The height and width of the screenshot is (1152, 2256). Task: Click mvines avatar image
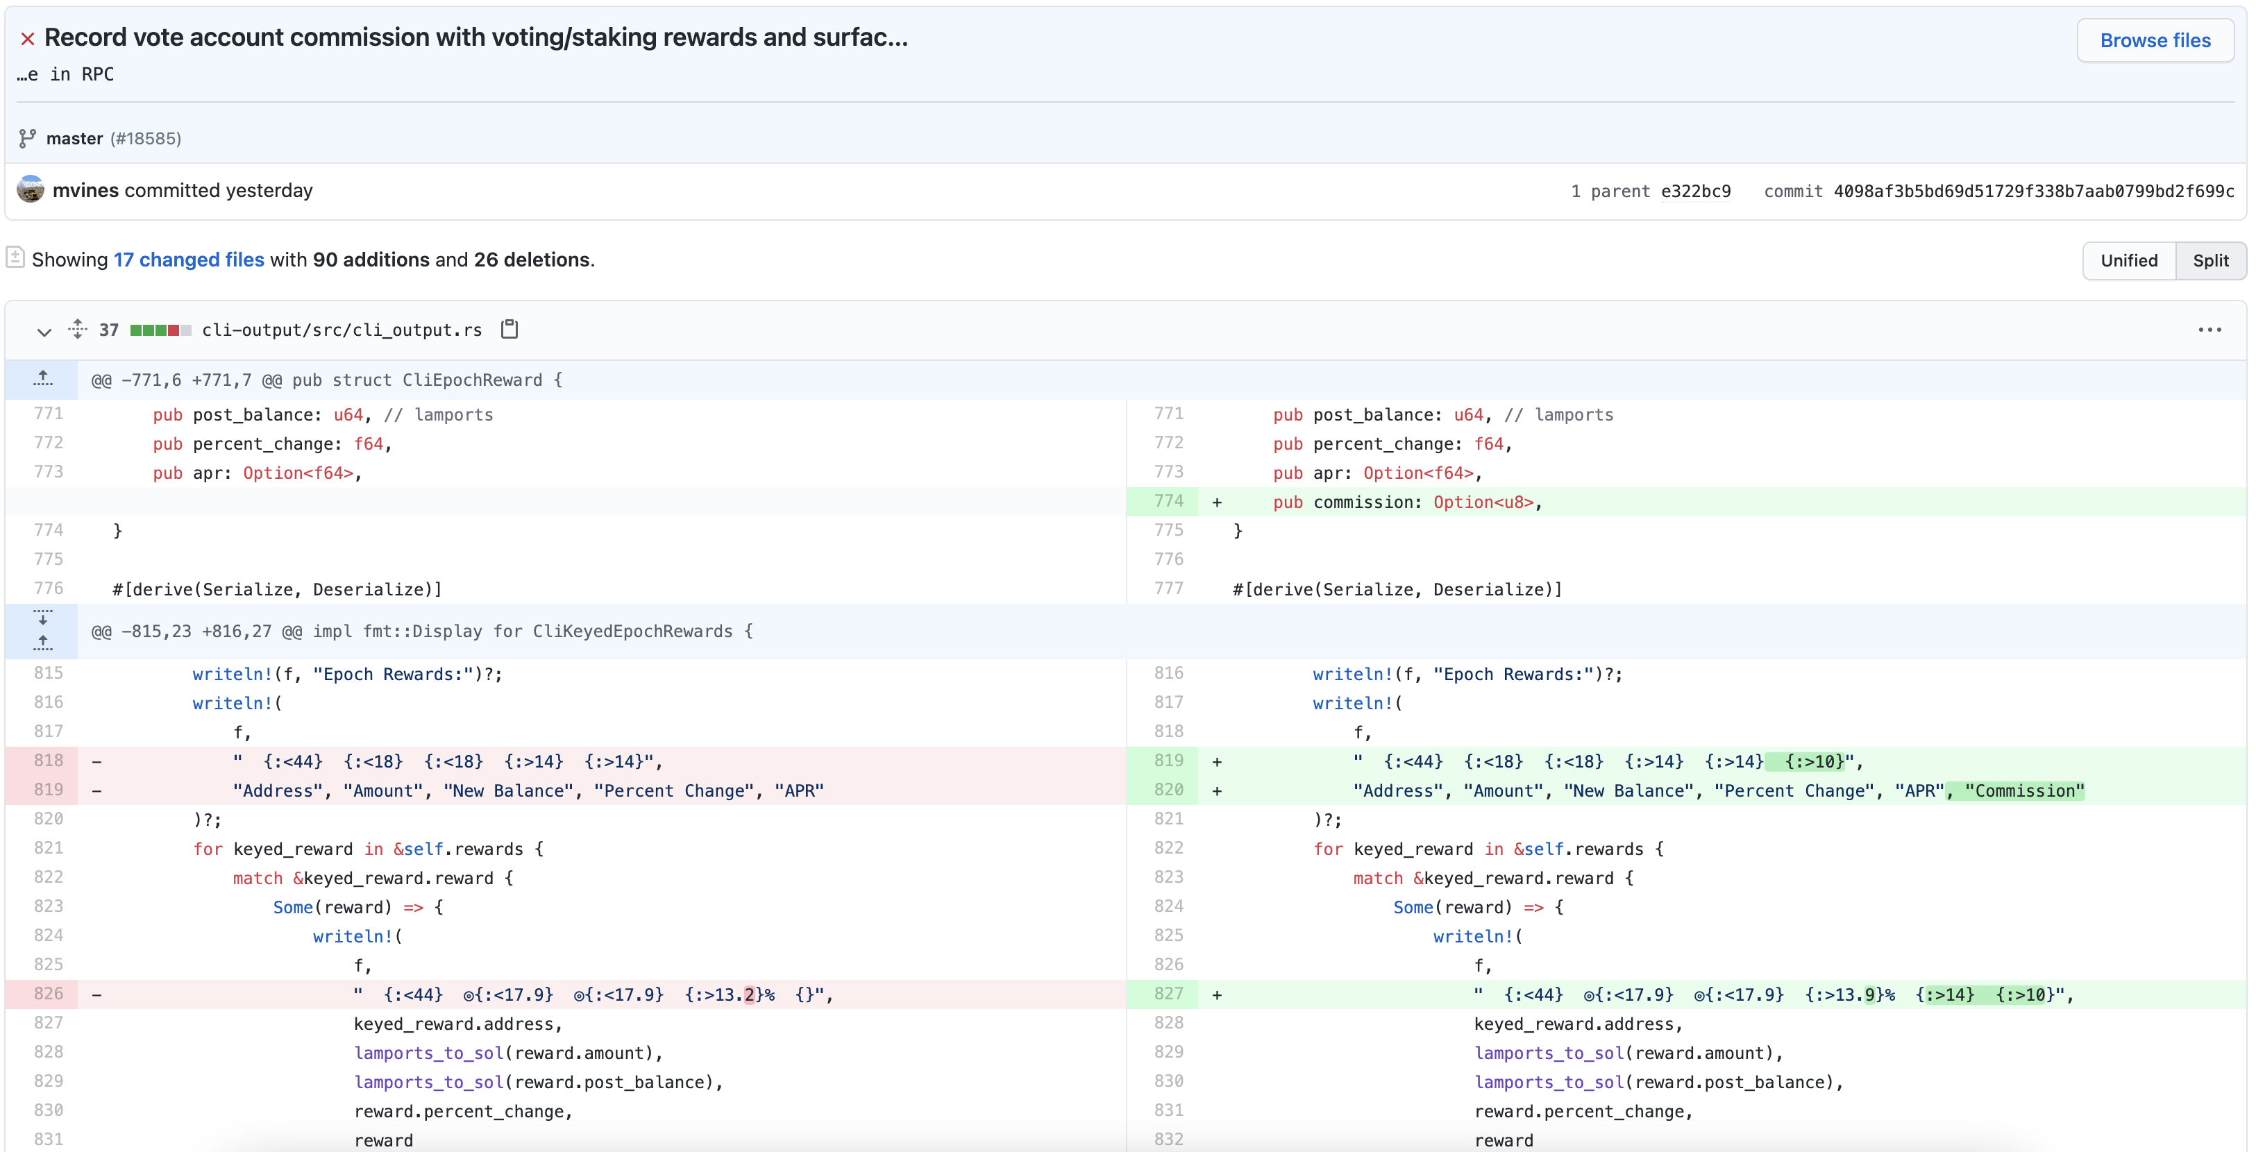tap(31, 189)
